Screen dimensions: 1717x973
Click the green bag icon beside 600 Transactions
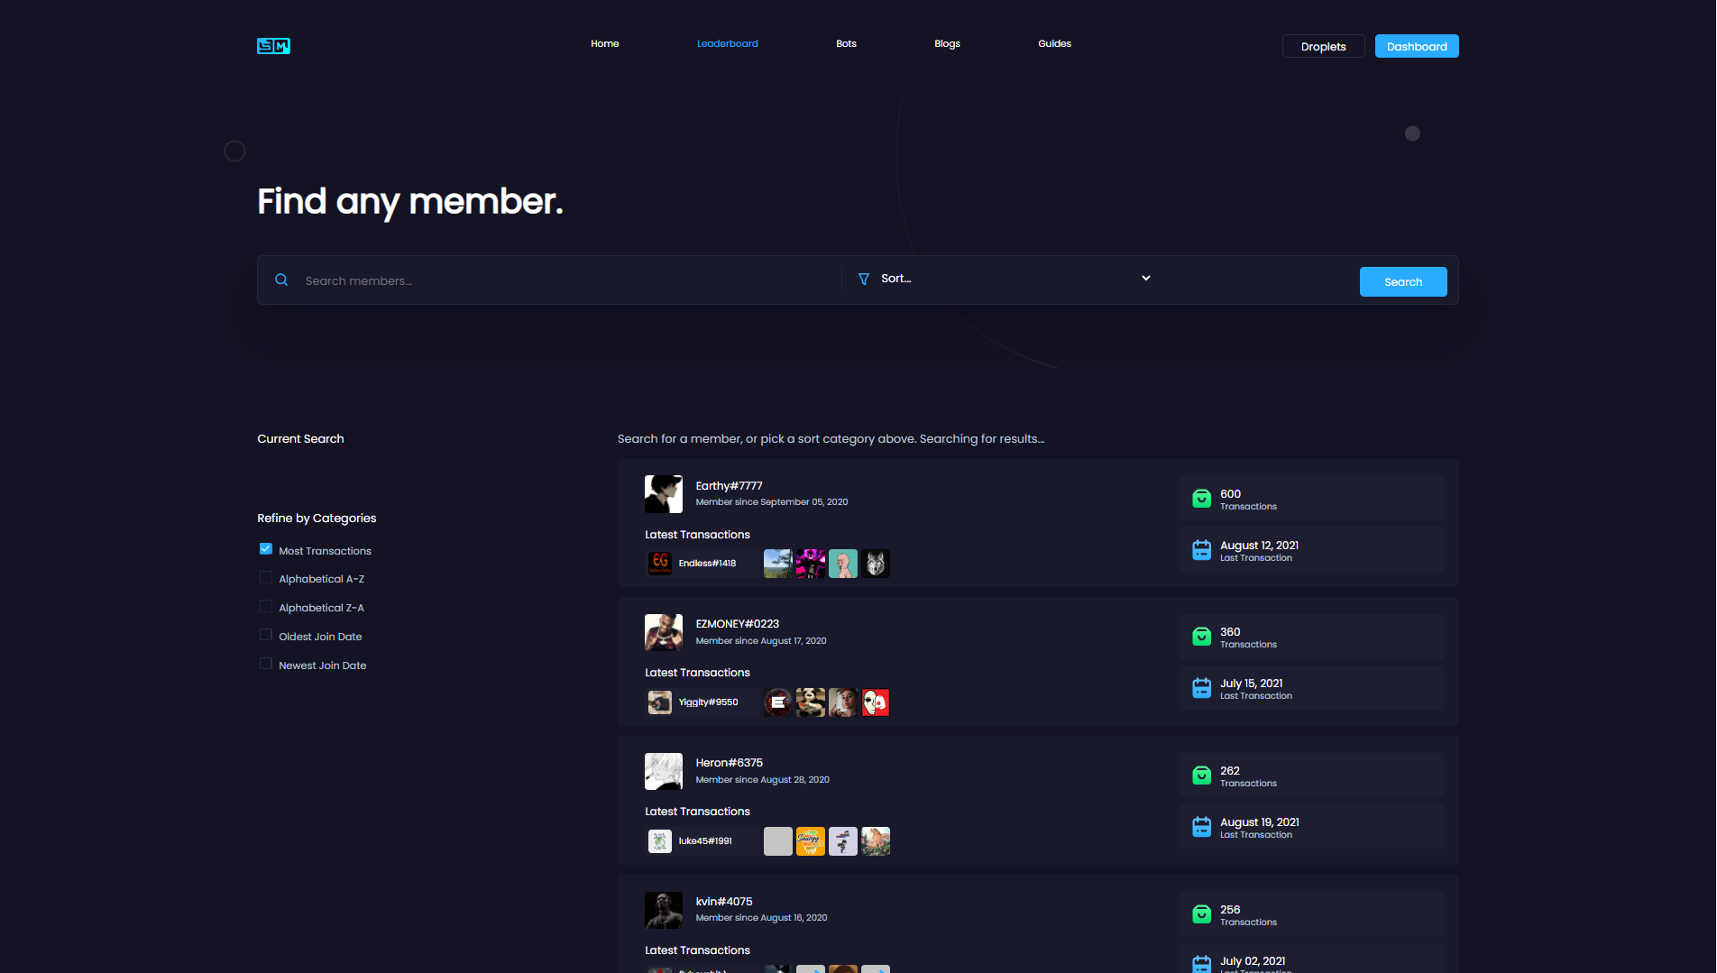[x=1201, y=499]
